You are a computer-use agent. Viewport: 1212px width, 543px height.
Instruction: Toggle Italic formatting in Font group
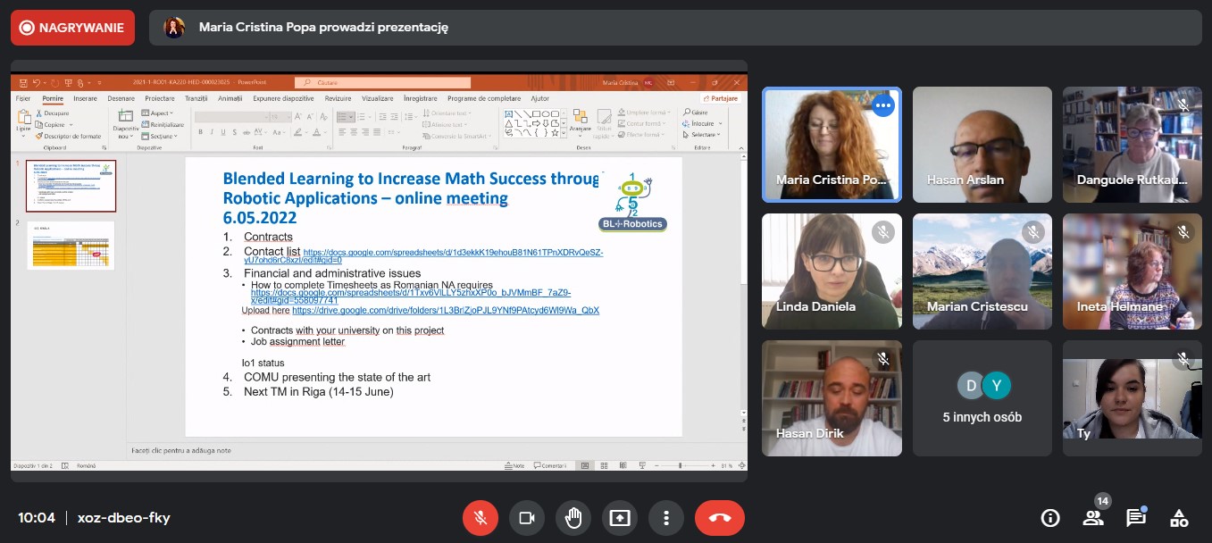tap(211, 132)
